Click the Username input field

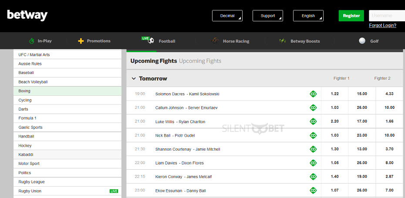(387, 16)
